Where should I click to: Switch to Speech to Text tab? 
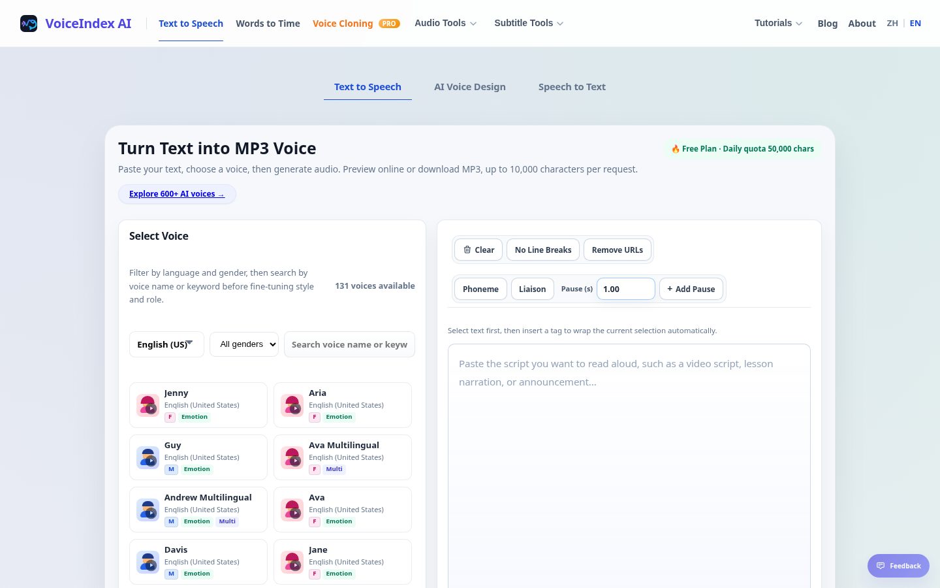572,87
